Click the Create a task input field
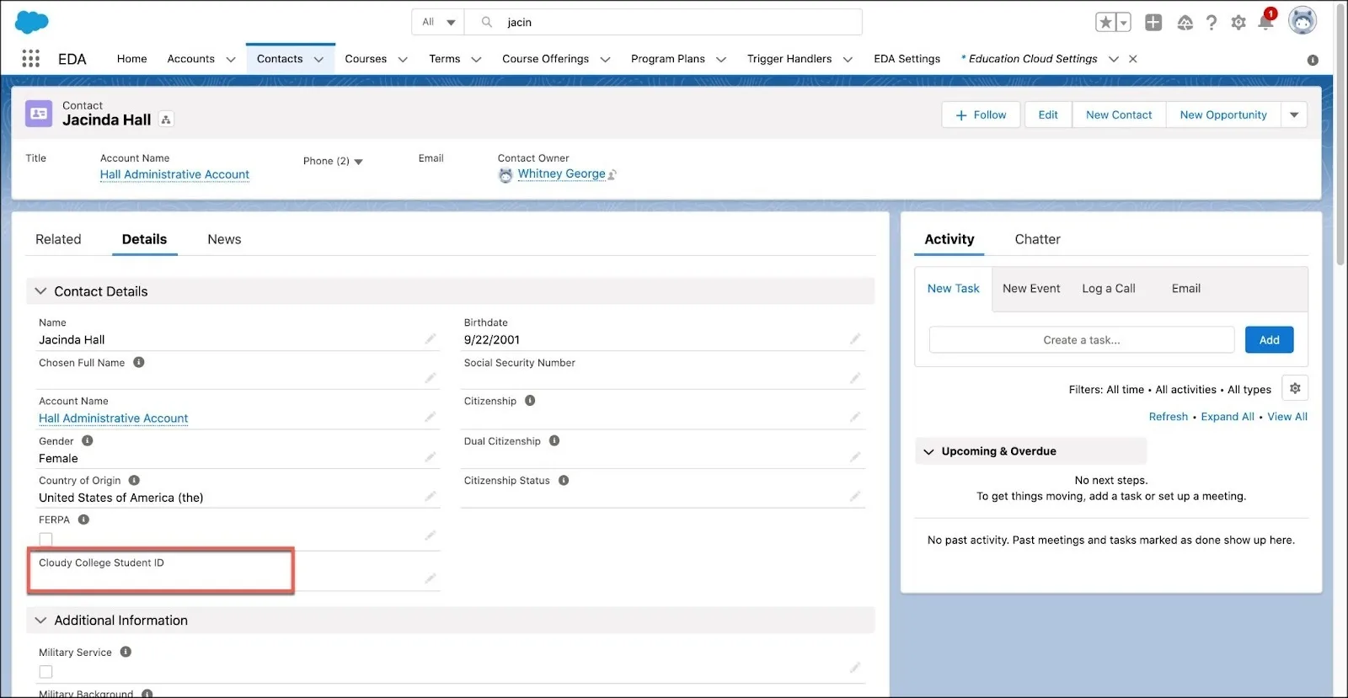The width and height of the screenshot is (1348, 698). 1082,340
